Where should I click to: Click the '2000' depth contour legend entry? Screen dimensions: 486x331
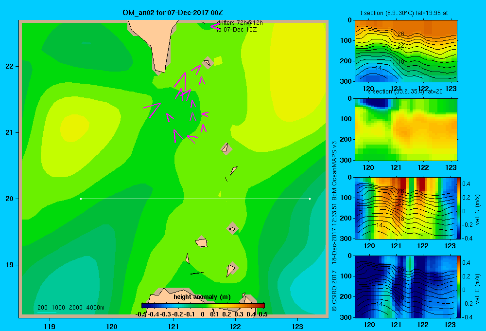pos(76,308)
